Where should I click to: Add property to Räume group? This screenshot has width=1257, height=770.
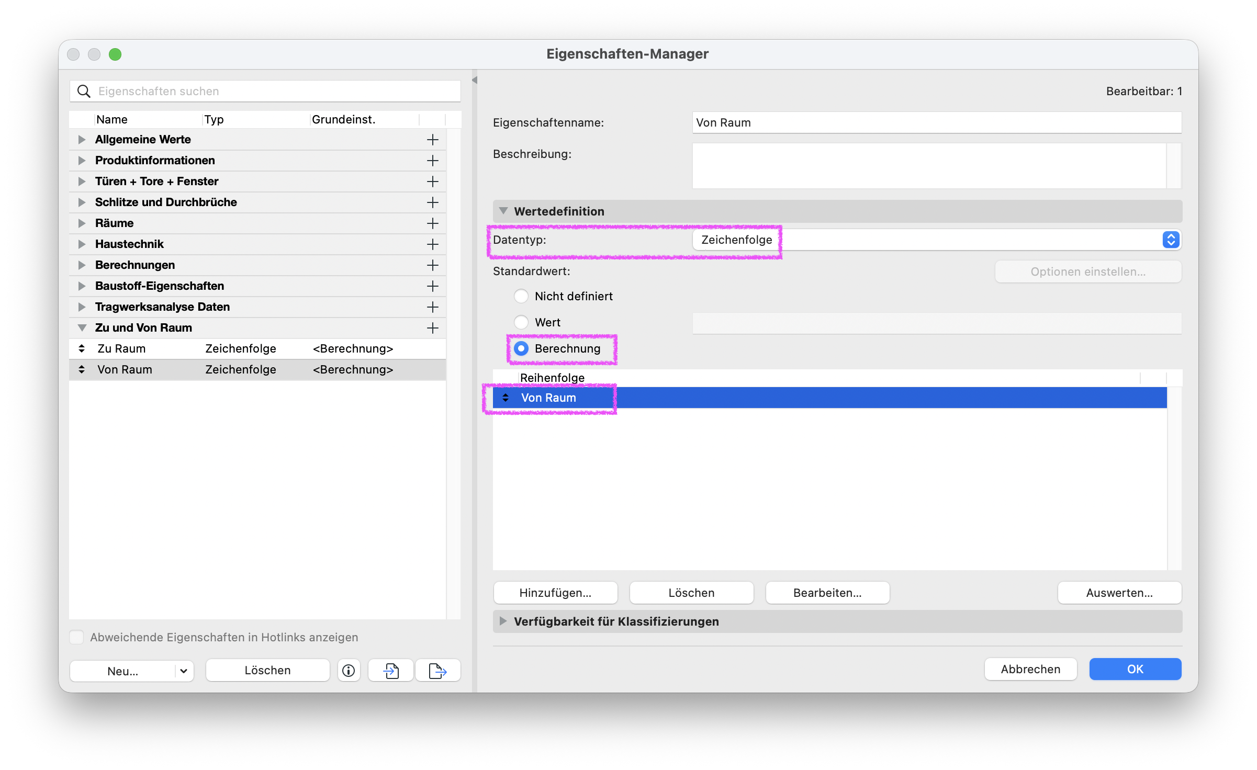[432, 223]
